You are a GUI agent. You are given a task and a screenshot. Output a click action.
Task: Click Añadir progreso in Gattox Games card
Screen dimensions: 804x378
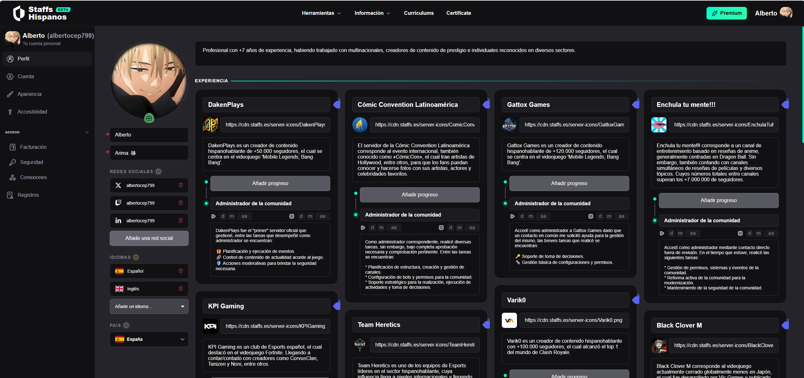pos(569,183)
